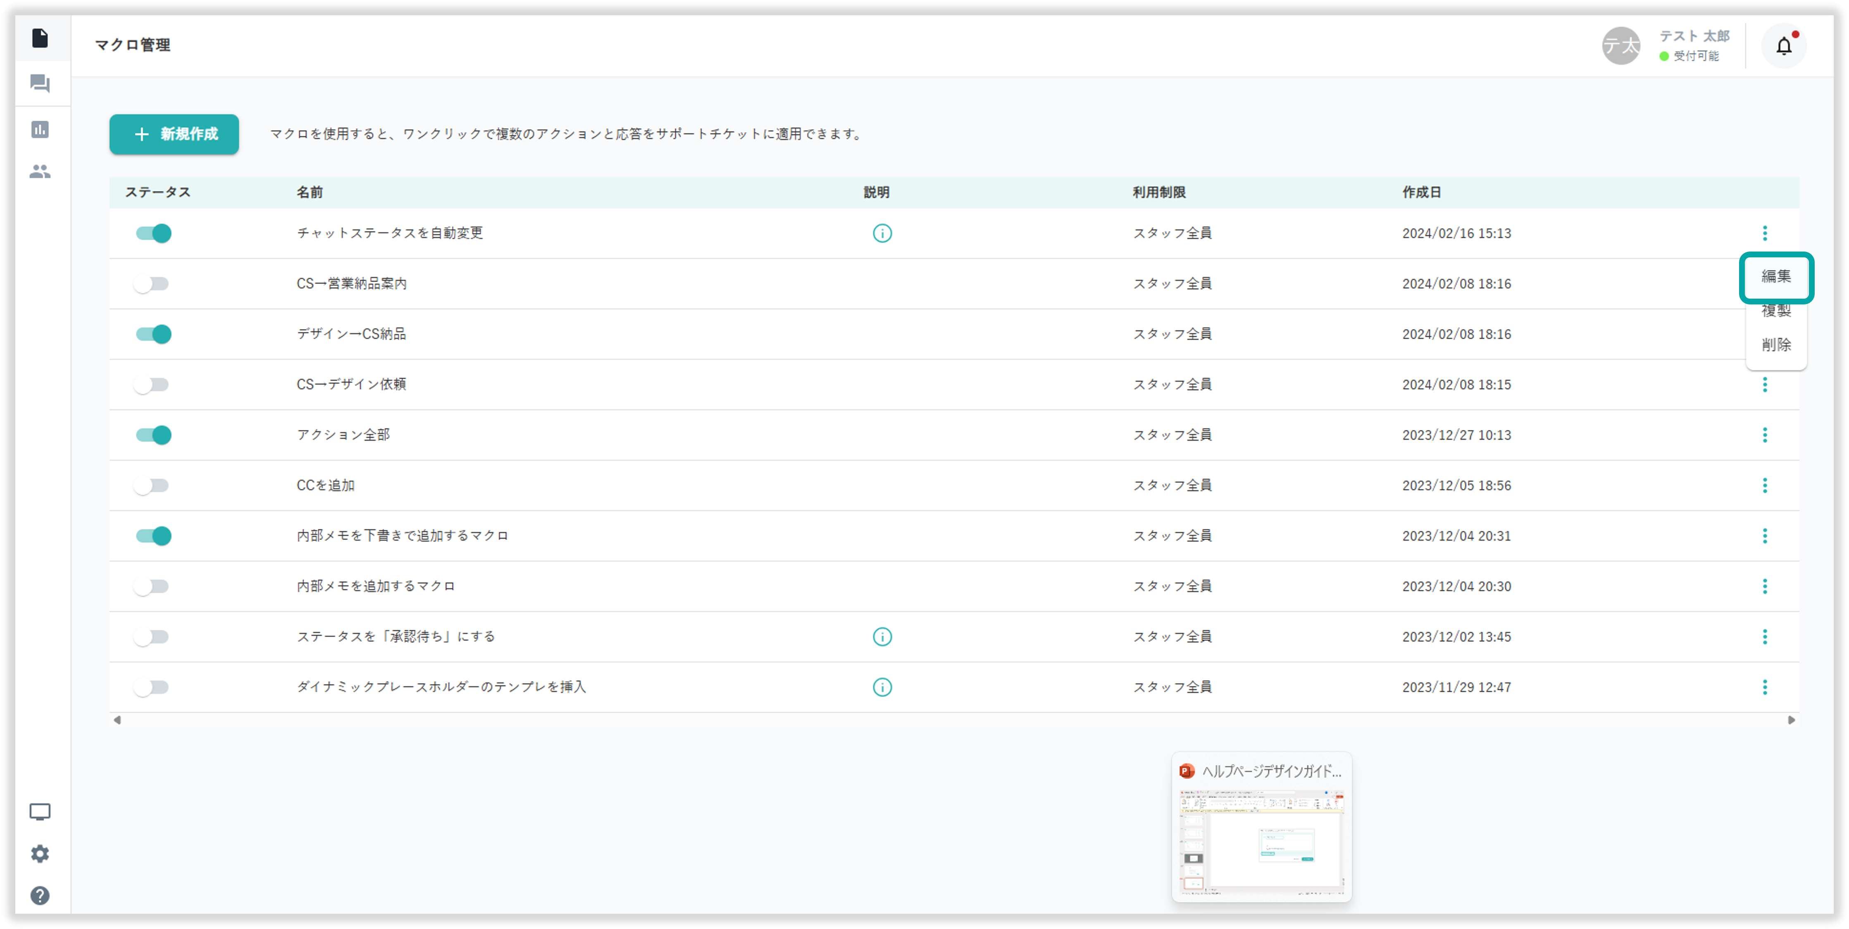Open the users group sidebar icon
Image resolution: width=1849 pixels, height=929 pixels.
pyautogui.click(x=40, y=171)
